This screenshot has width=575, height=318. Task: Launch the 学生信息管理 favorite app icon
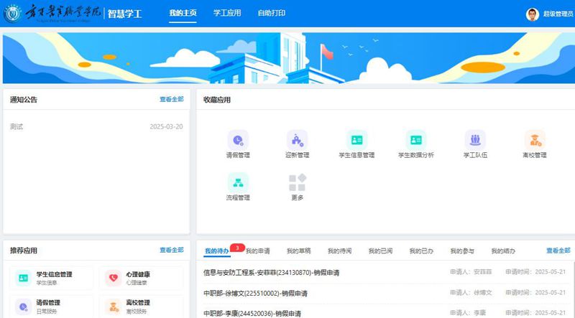[x=356, y=139]
